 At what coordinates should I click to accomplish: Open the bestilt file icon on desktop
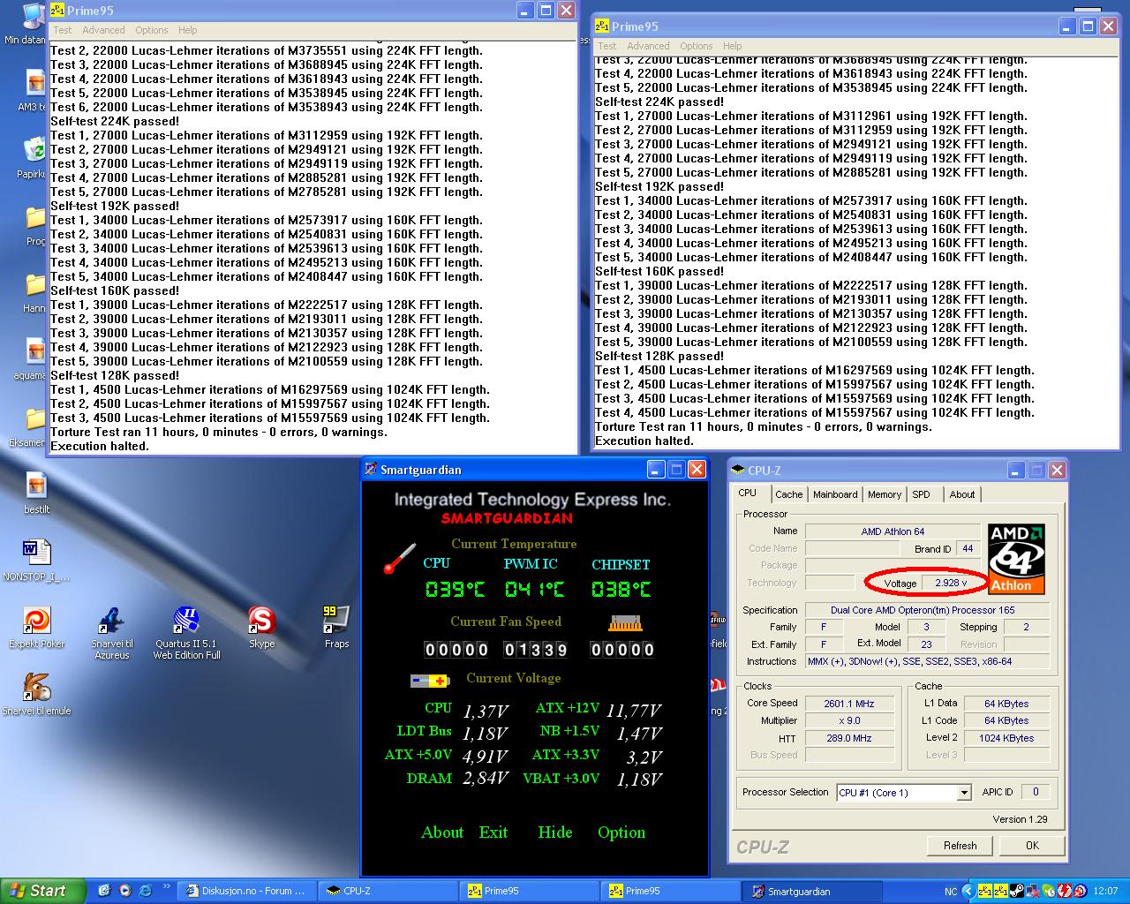(x=36, y=493)
